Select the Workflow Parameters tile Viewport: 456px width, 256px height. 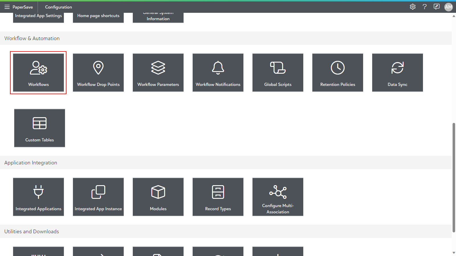click(158, 73)
